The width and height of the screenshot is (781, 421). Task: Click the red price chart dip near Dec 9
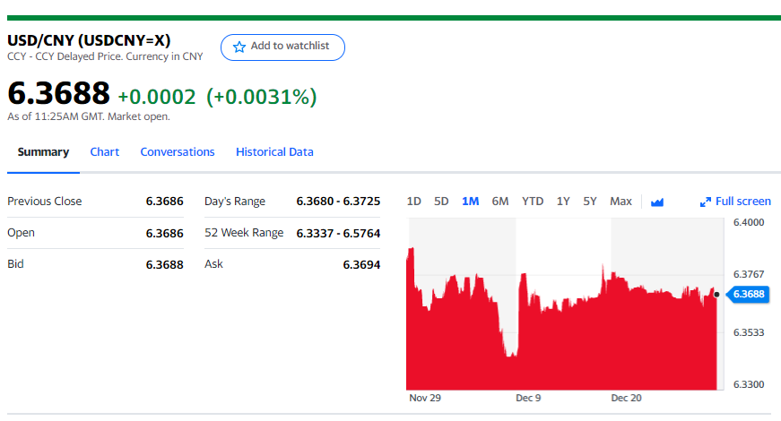[511, 349]
